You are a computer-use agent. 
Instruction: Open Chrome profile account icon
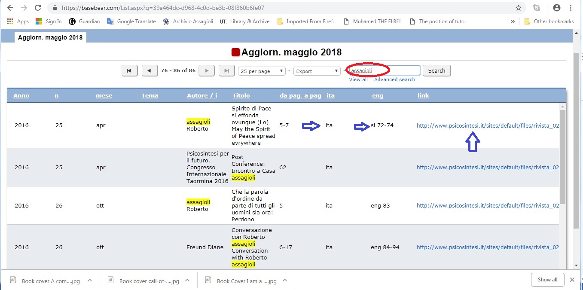[557, 8]
